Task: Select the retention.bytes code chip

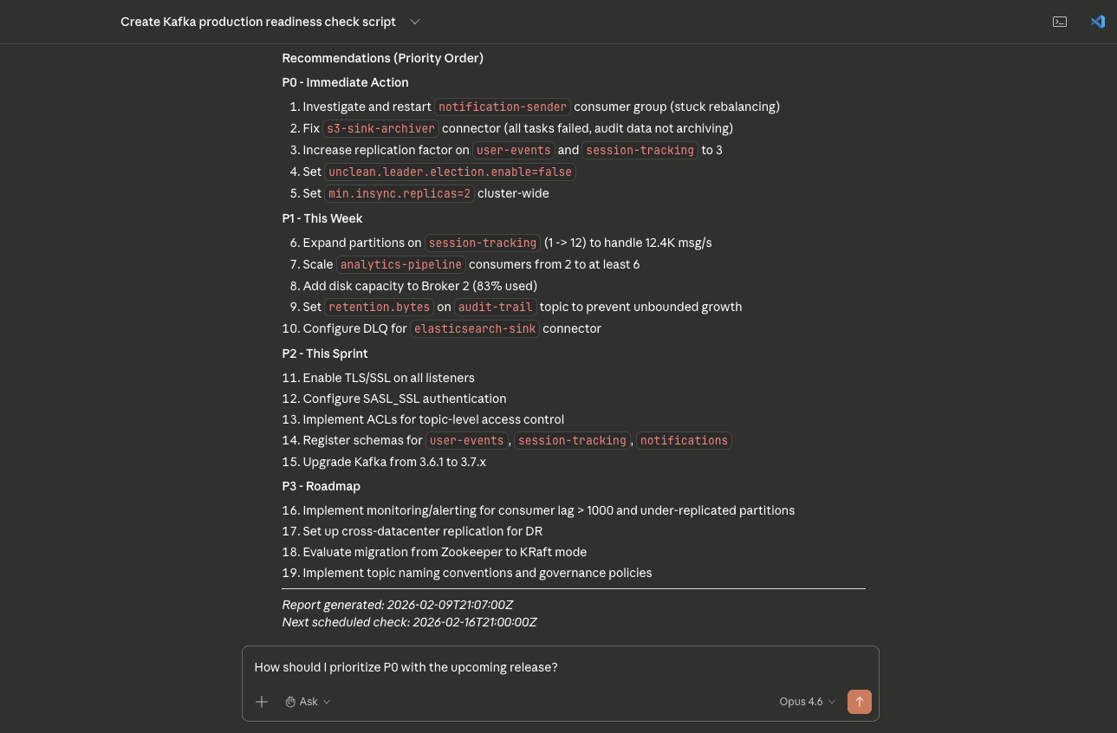Action: pyautogui.click(x=379, y=307)
